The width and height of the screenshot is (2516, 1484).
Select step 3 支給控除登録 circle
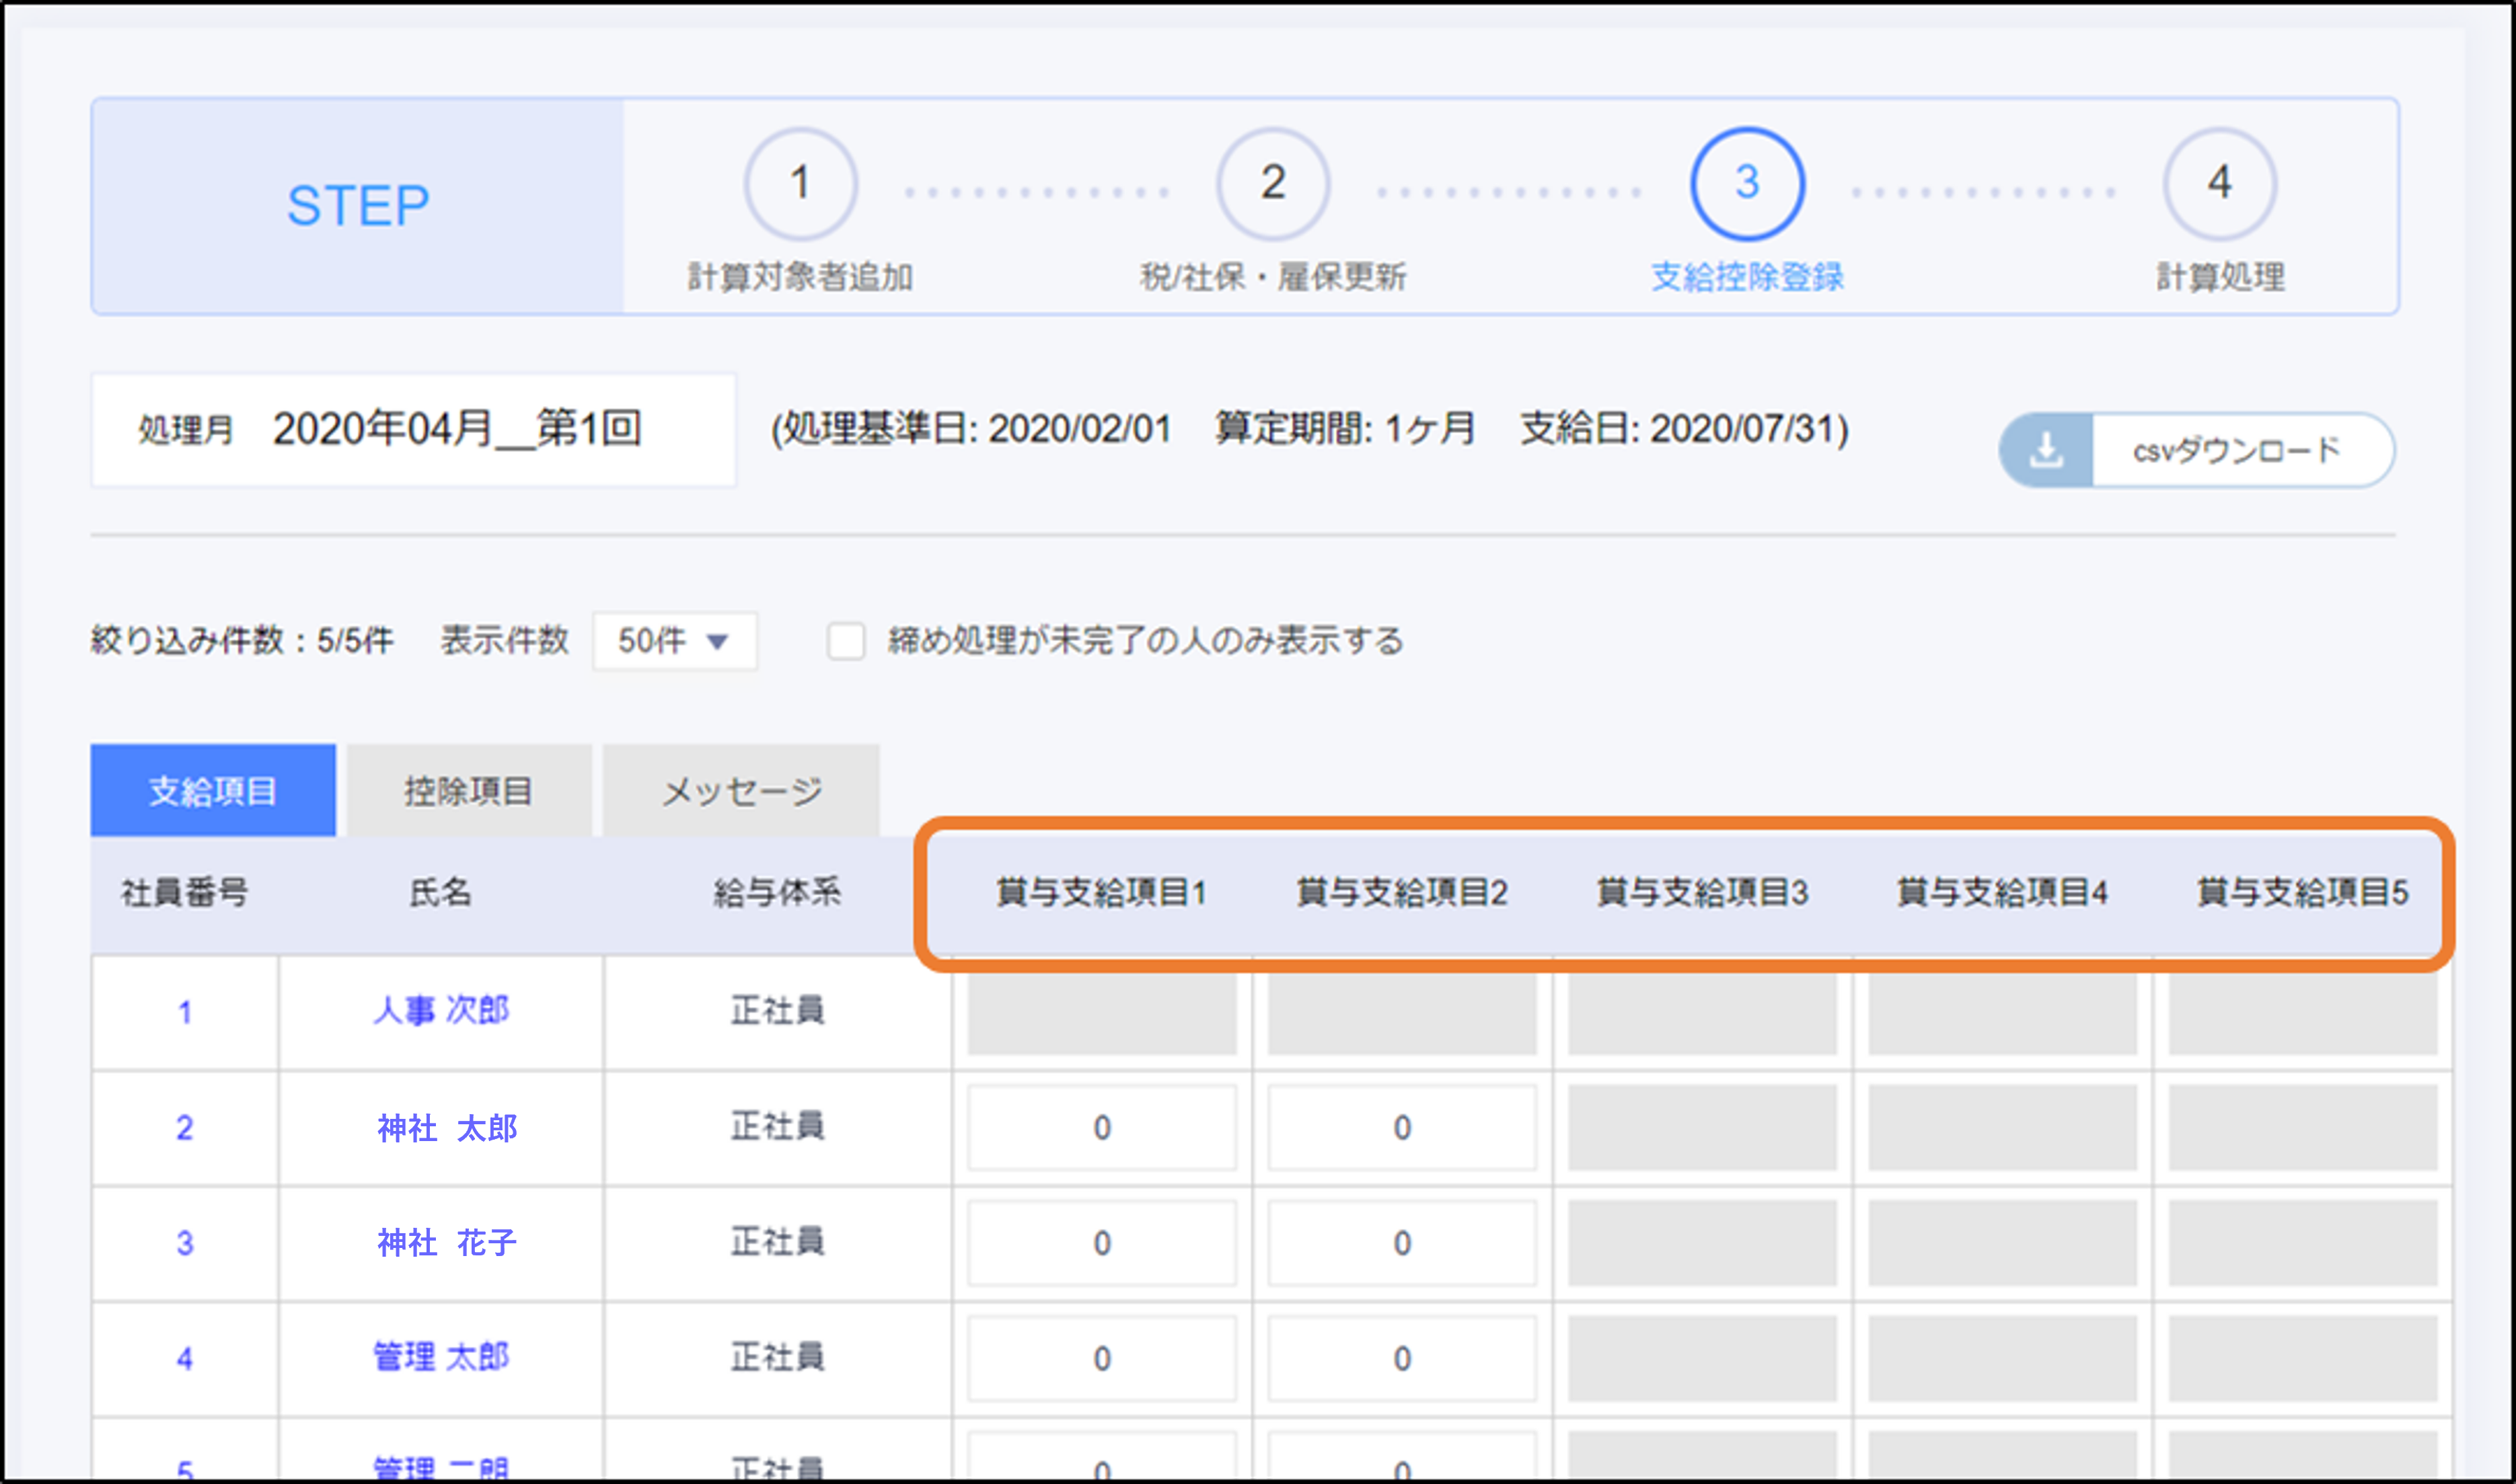[x=1746, y=184]
